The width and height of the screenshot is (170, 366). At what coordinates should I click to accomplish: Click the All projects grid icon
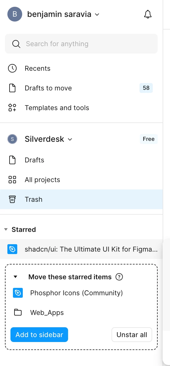coord(12,180)
